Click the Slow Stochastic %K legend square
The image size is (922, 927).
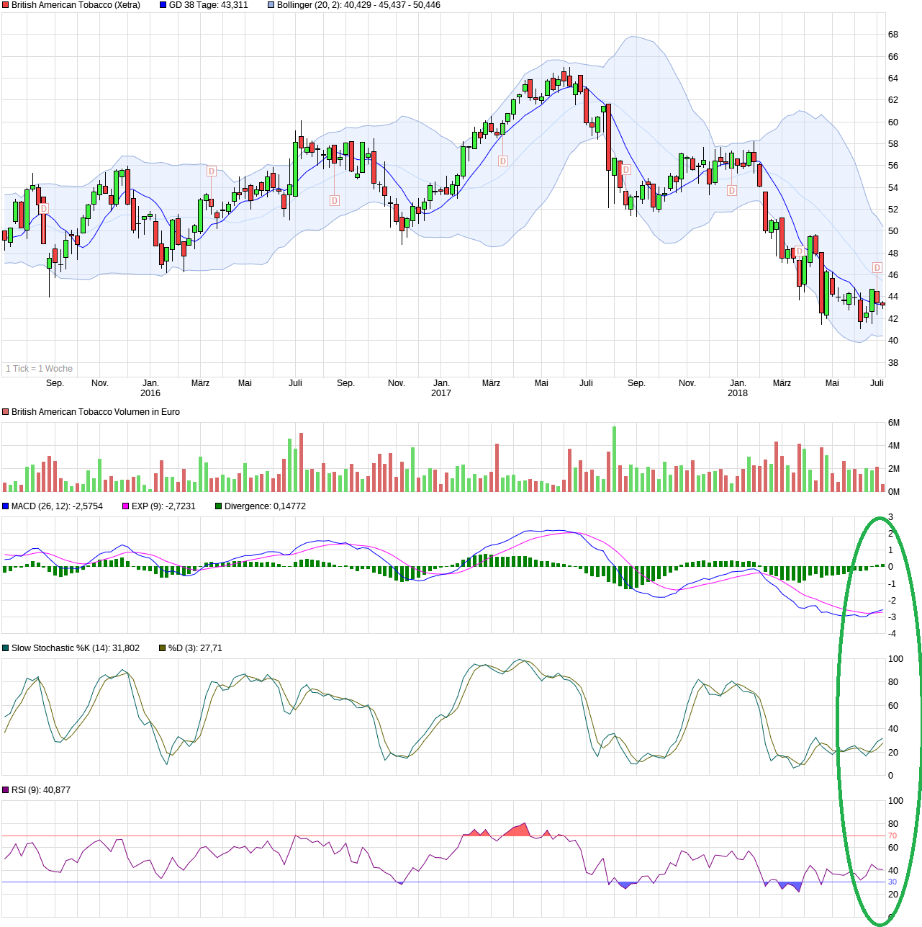[6, 648]
